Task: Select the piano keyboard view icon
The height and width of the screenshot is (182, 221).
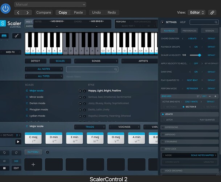Action: click(x=5, y=36)
